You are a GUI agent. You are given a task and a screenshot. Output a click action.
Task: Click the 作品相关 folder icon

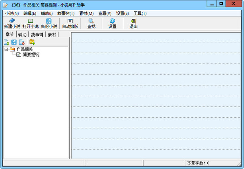point(12,49)
